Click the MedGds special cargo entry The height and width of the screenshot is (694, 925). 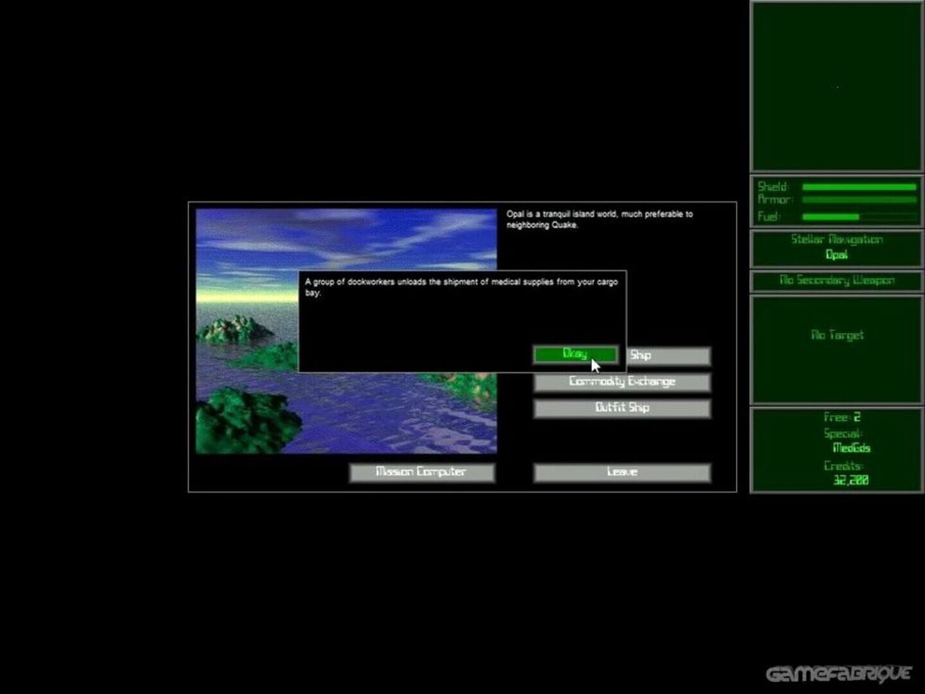pyautogui.click(x=851, y=448)
